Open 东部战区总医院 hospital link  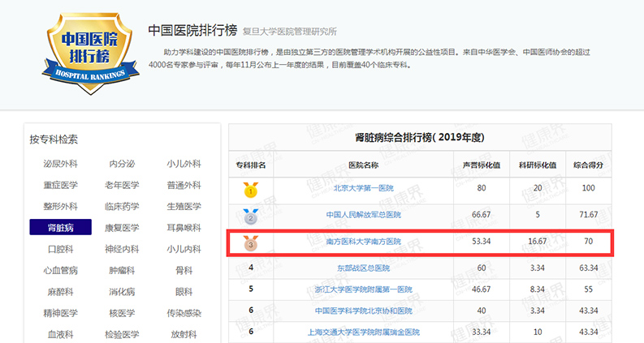tap(364, 268)
